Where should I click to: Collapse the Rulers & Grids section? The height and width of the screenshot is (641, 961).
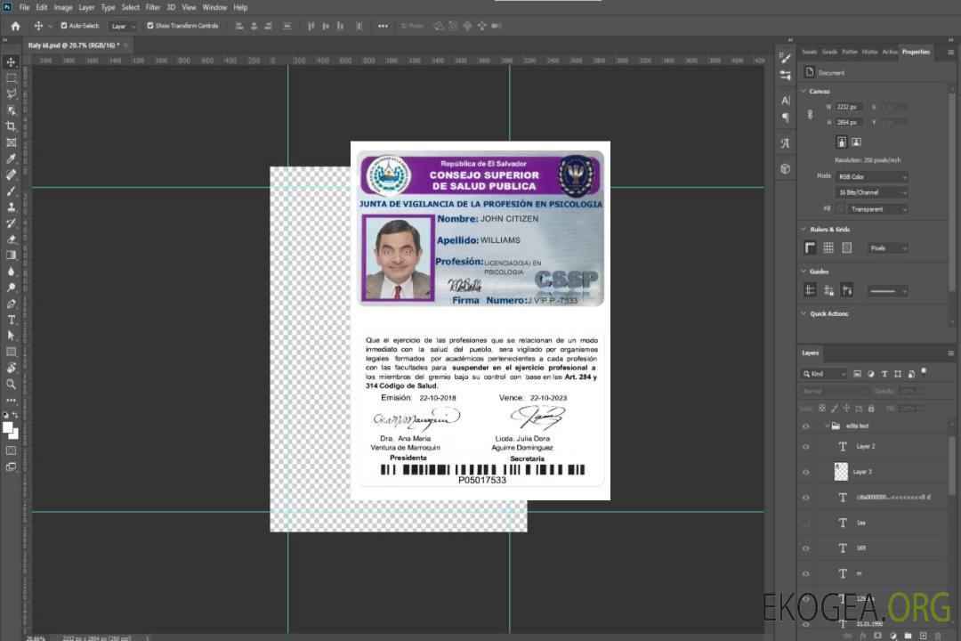tap(804, 229)
